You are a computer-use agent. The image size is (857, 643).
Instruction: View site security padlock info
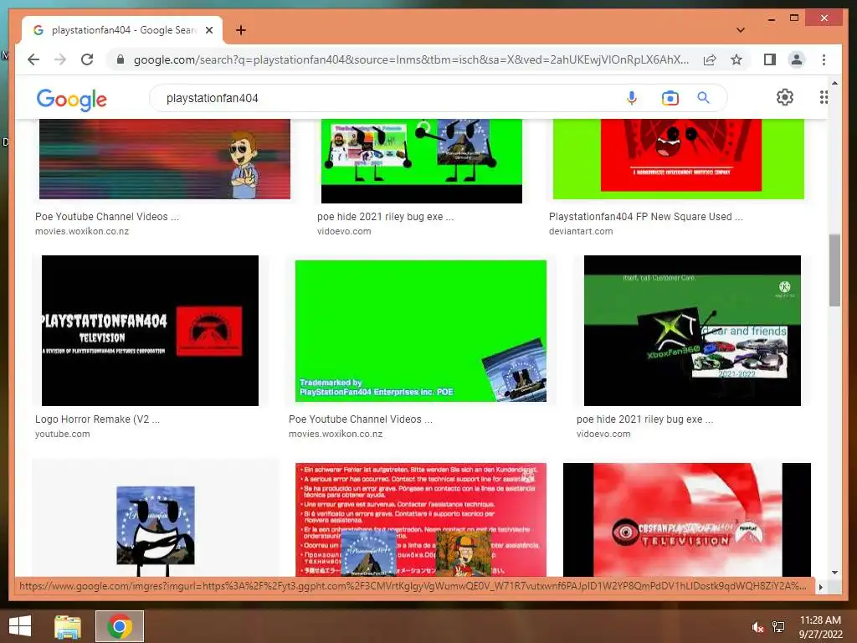click(121, 59)
